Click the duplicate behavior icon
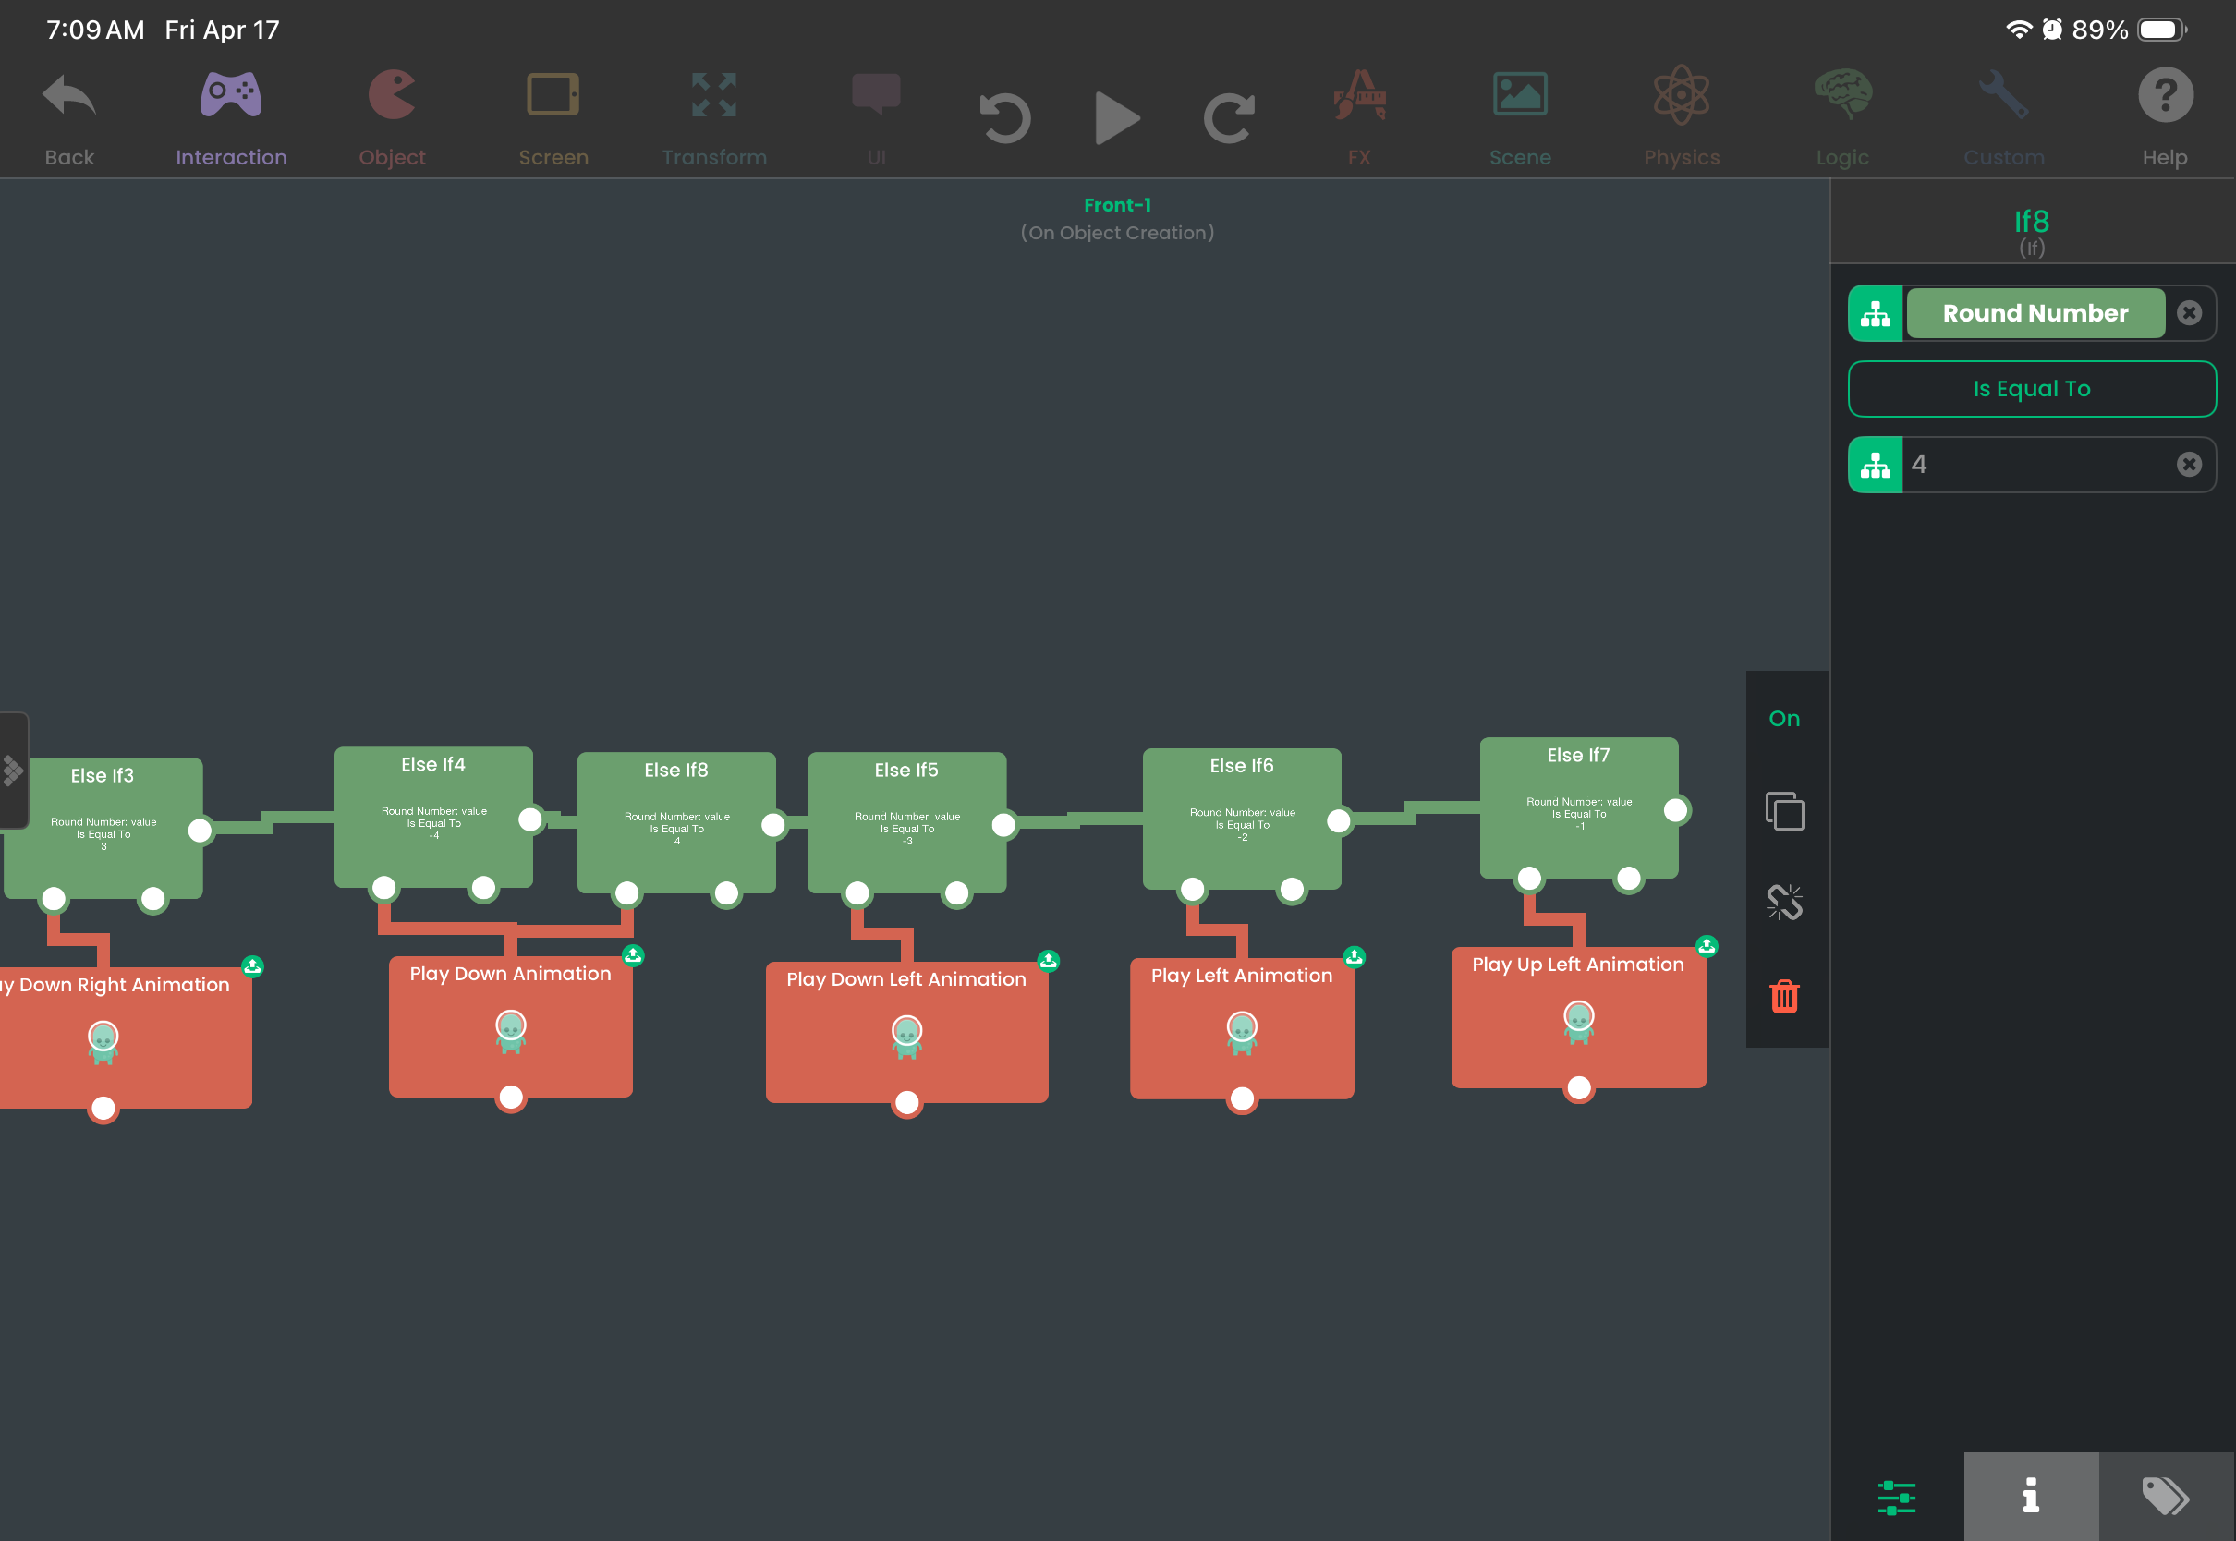Viewport: 2236px width, 1541px height. (x=1784, y=811)
